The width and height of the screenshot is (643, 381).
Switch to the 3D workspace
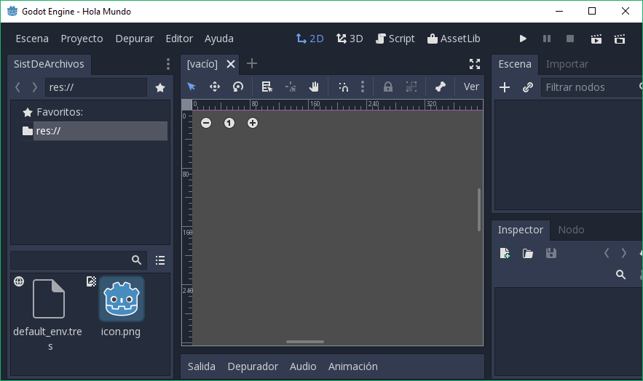[350, 39]
